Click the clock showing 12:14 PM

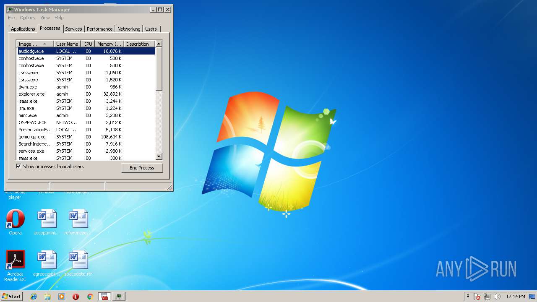coord(515,297)
